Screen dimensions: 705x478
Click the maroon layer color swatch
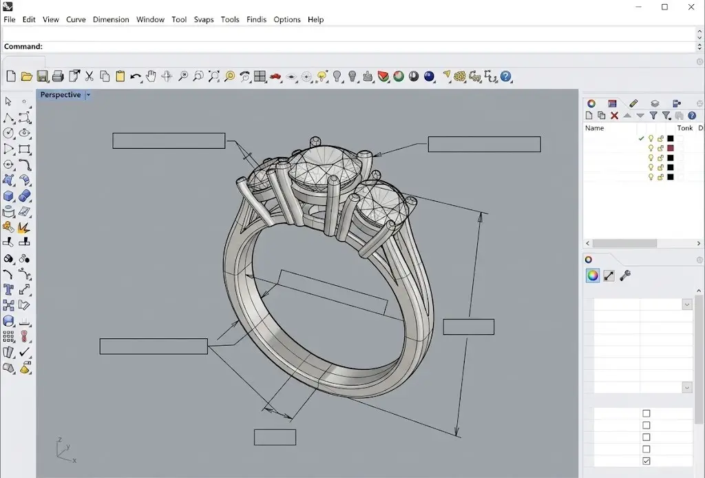(x=671, y=148)
